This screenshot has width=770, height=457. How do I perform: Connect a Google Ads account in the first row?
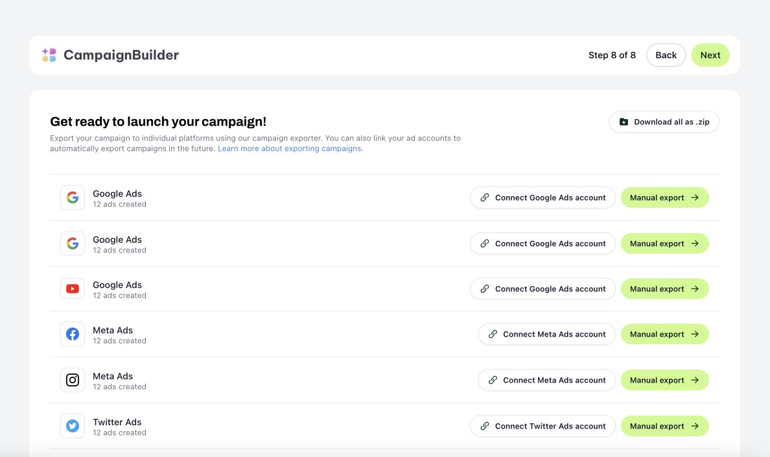tap(542, 197)
